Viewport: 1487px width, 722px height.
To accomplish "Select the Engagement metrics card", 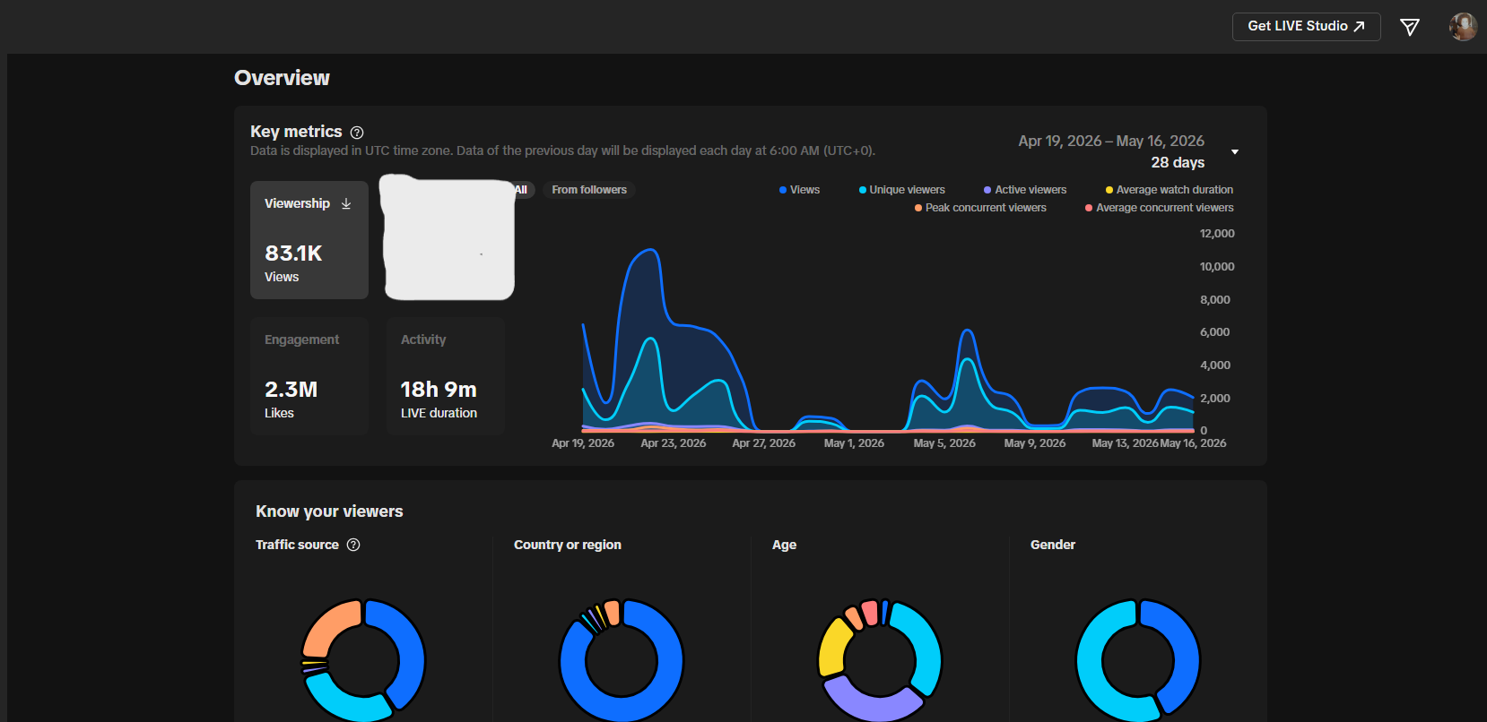I will point(309,376).
